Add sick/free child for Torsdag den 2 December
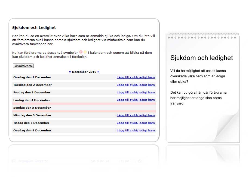 [136, 85]
